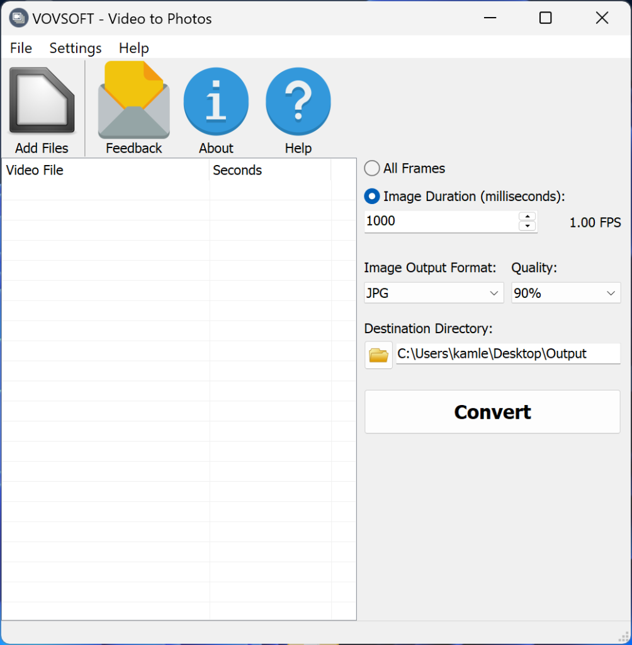632x645 pixels.
Task: Select Image Duration (milliseconds) radio button
Action: 372,197
